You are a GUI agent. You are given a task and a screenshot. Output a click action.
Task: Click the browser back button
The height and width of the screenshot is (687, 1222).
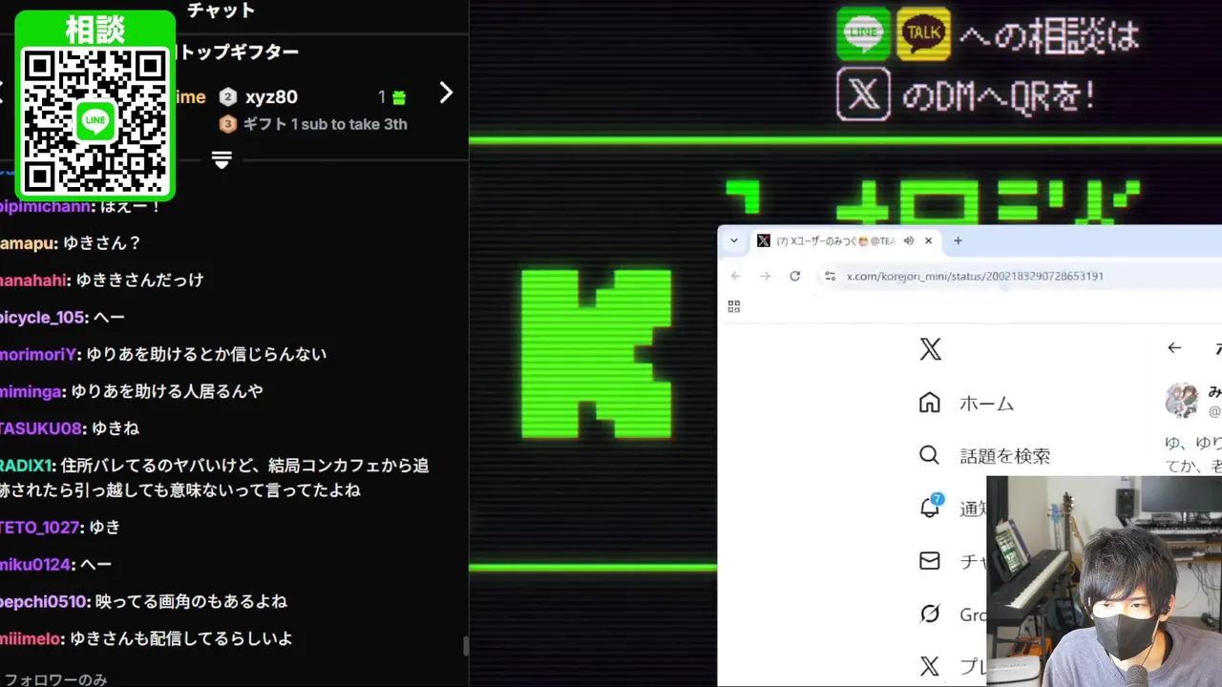coord(735,276)
